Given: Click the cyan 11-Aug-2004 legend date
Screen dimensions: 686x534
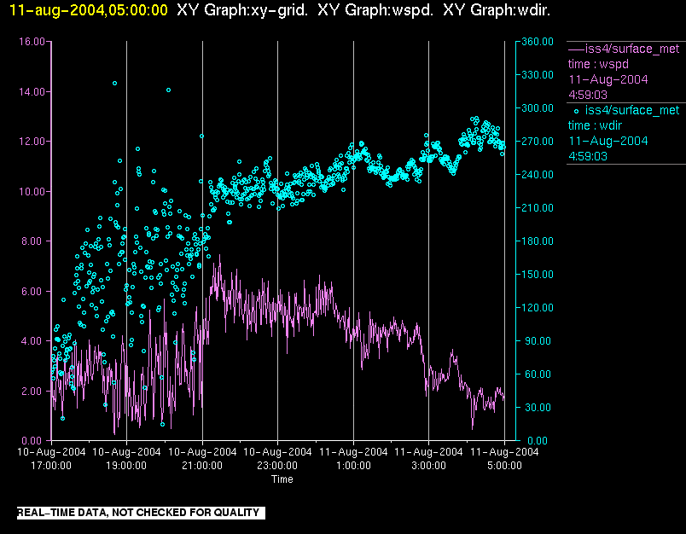Looking at the screenshot, I should (x=608, y=141).
